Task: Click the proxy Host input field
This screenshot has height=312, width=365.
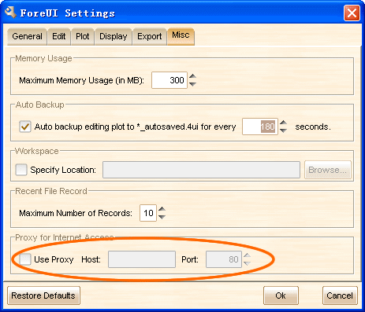Action: click(x=142, y=259)
